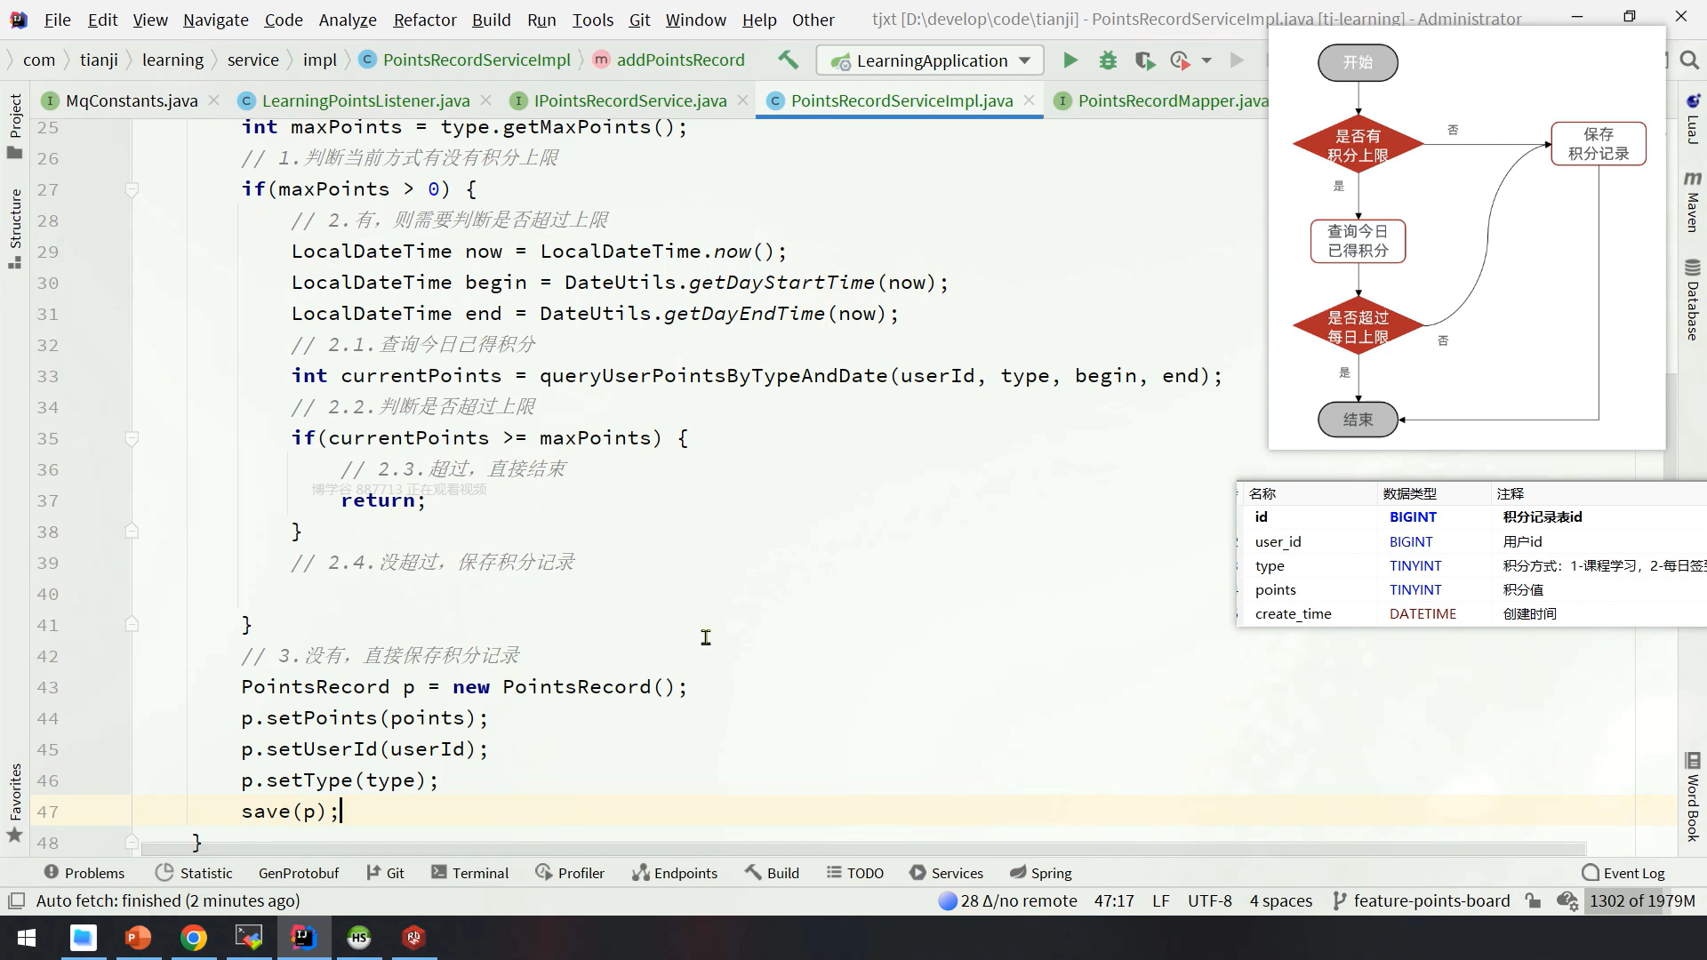
Task: Open Chrome from the Windows taskbar
Action: pyautogui.click(x=194, y=938)
